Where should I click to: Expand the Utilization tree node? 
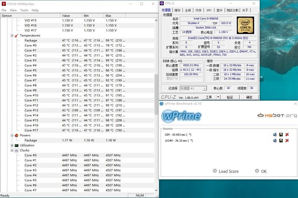12,145
